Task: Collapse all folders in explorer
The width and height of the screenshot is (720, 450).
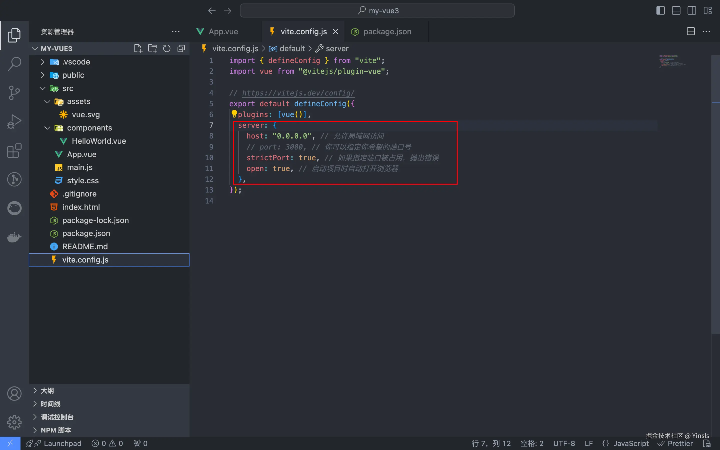Action: (x=181, y=48)
